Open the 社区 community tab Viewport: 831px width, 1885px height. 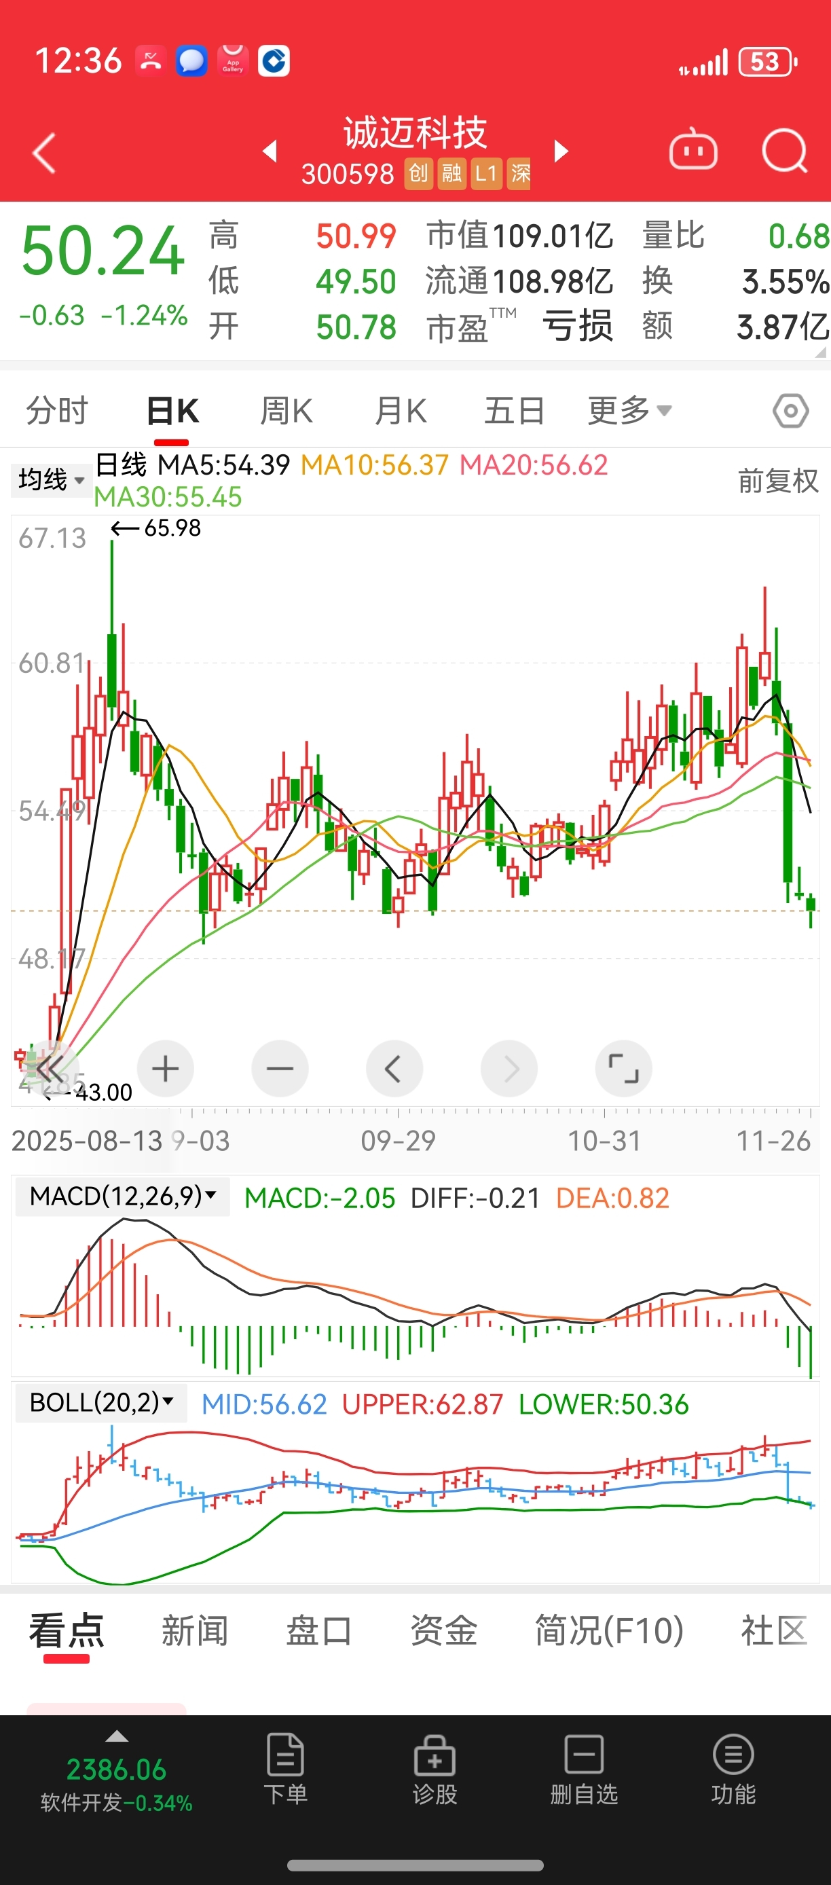[x=775, y=1631]
